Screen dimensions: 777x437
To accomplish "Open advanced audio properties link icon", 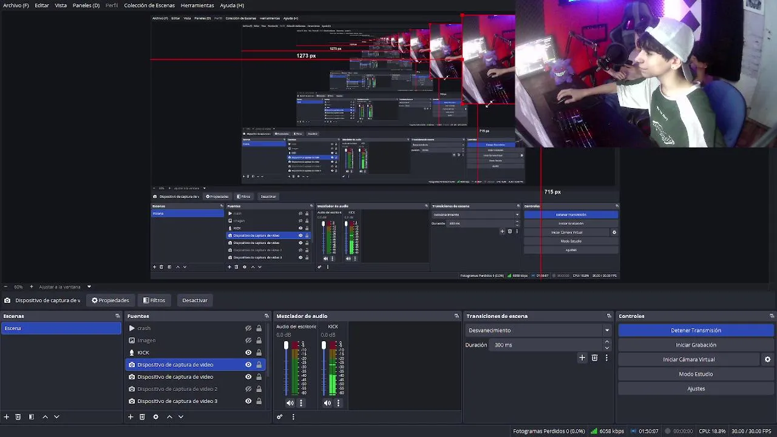I will (279, 417).
